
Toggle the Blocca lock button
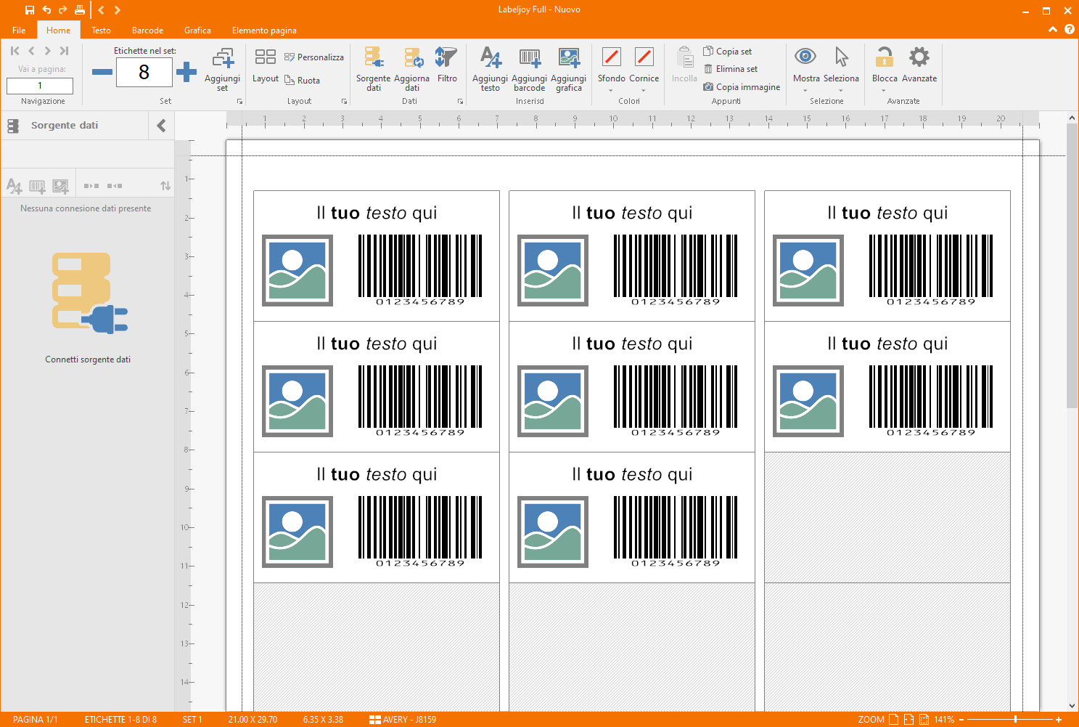[x=884, y=57]
